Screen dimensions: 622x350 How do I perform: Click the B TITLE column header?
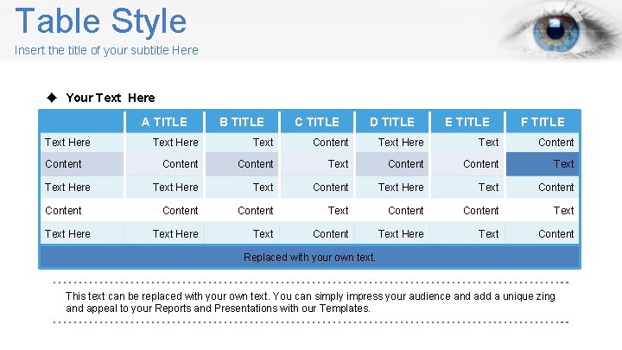(x=242, y=122)
